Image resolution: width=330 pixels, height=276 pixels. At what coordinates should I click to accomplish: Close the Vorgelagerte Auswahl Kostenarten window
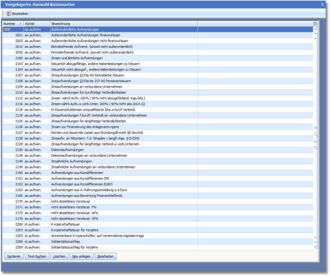[x=322, y=4]
